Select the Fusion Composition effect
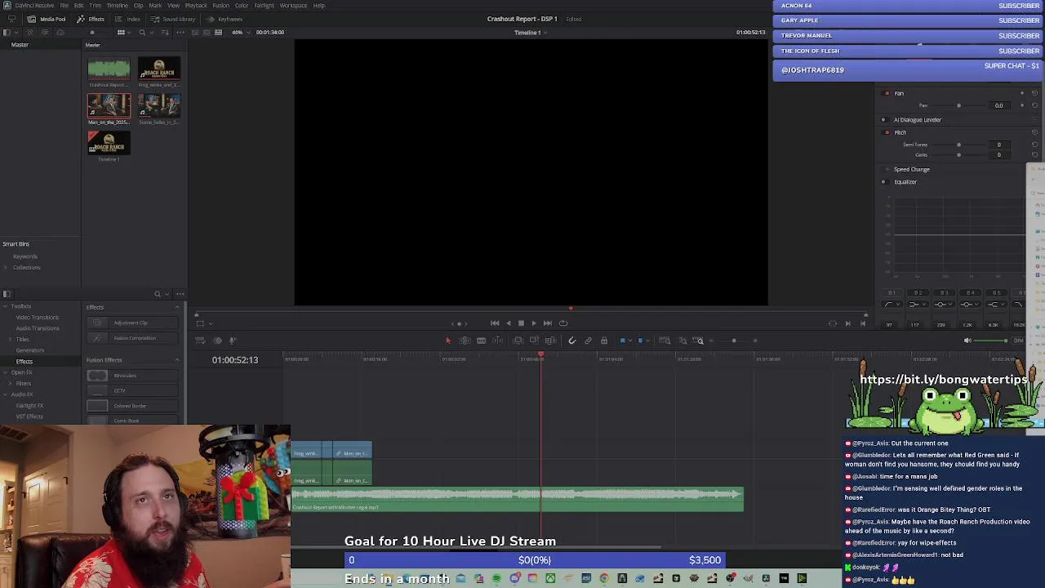This screenshot has height=588, width=1045. tap(131, 338)
